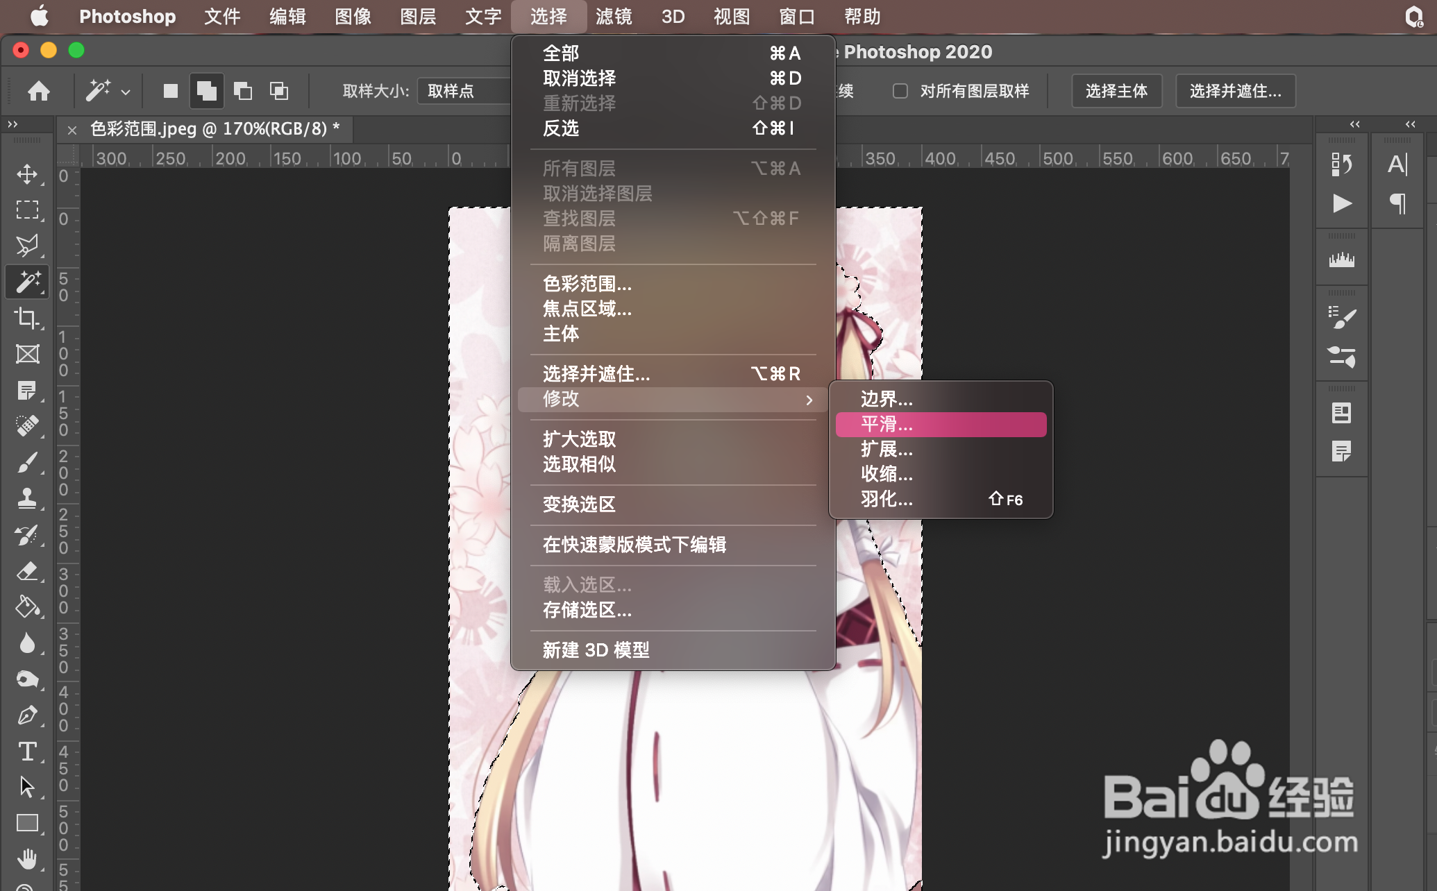1437x891 pixels.
Task: Open the Character panel icon
Action: point(1397,164)
